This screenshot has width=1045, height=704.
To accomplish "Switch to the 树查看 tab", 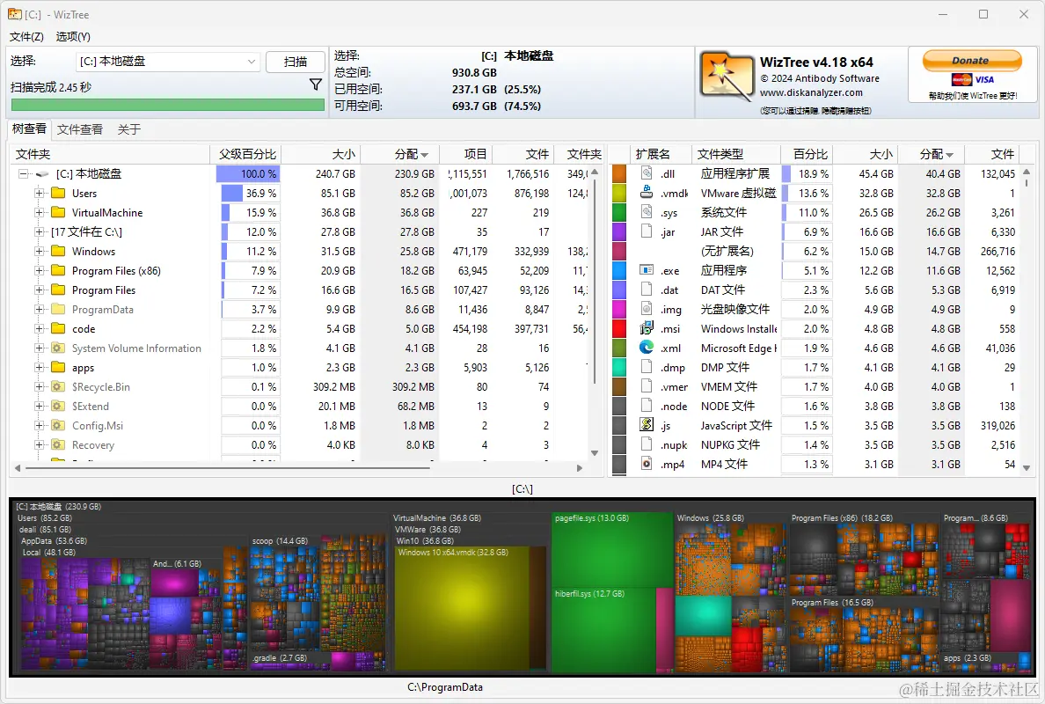I will coord(29,128).
